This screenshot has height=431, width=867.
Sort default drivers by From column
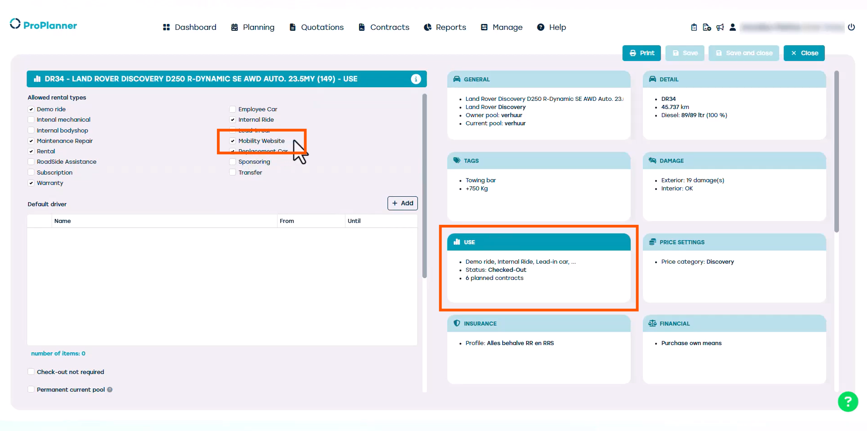311,221
